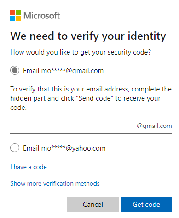Click the blue square of Microsoft logo
179x218 pixels.
click(12, 18)
